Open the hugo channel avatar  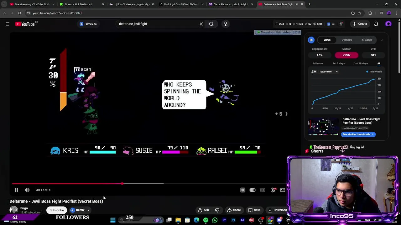[x=14, y=210]
